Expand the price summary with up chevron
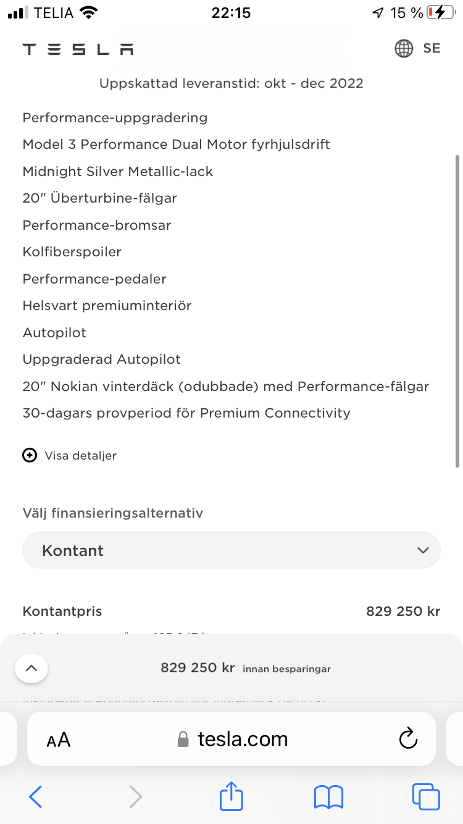Screen dimensions: 463x824 31,668
